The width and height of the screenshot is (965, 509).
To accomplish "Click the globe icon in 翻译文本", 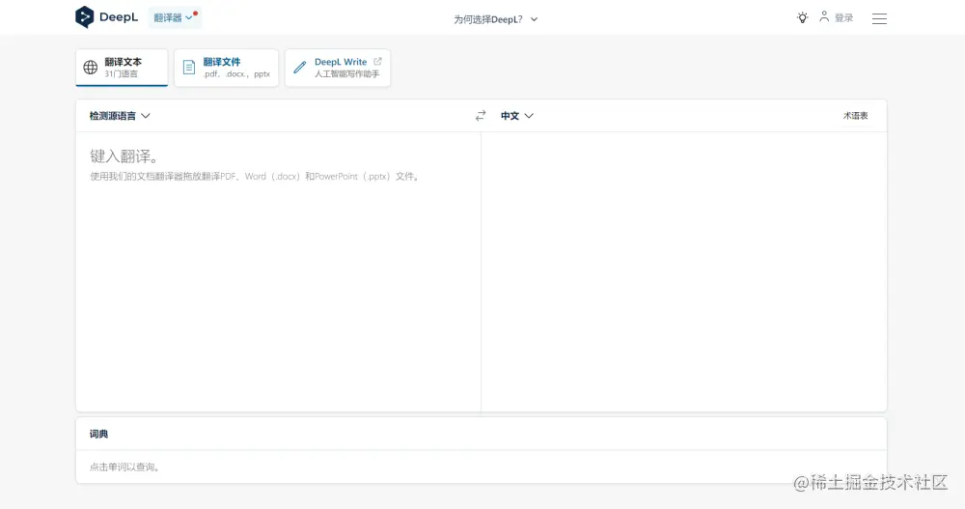I will point(91,68).
